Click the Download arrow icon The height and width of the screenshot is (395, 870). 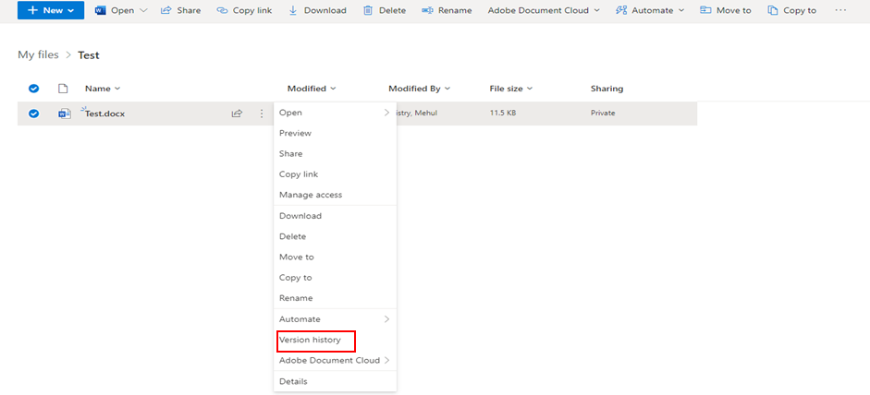pyautogui.click(x=293, y=10)
